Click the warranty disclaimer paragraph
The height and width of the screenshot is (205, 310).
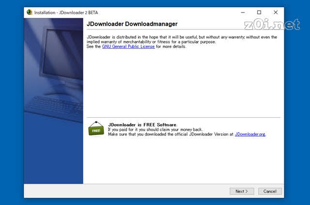tap(182, 42)
